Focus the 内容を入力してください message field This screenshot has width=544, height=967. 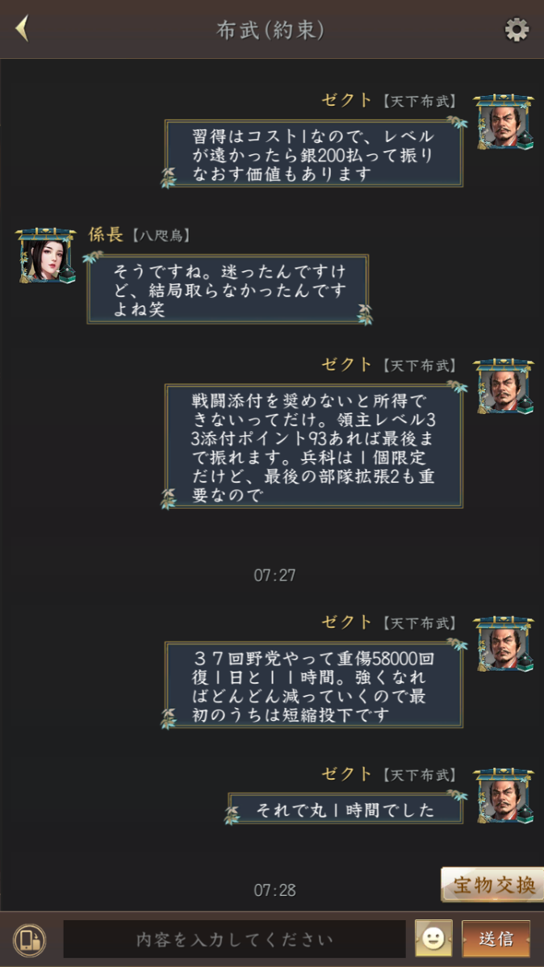click(234, 940)
